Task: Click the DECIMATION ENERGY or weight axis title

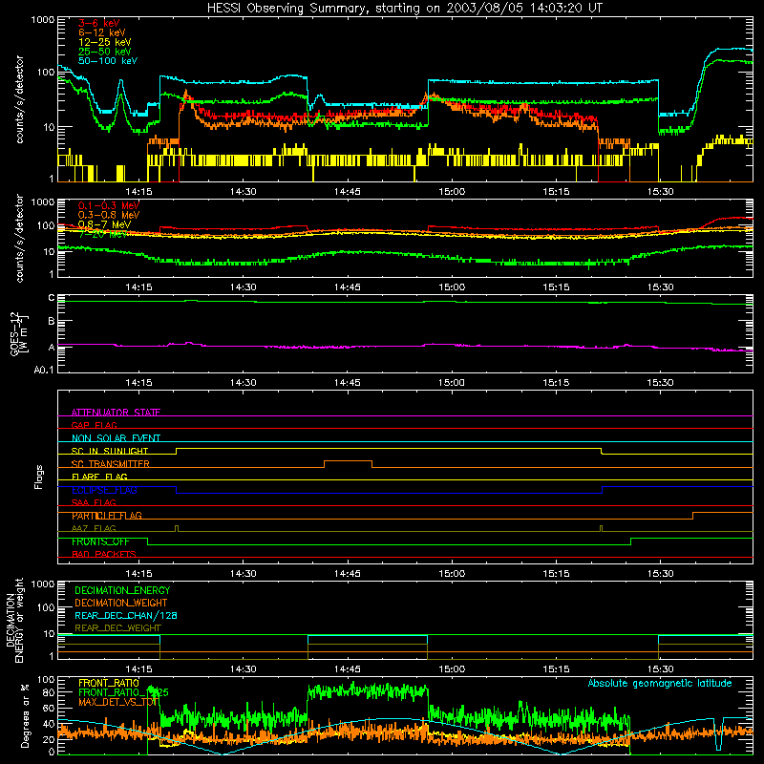Action: 14,620
